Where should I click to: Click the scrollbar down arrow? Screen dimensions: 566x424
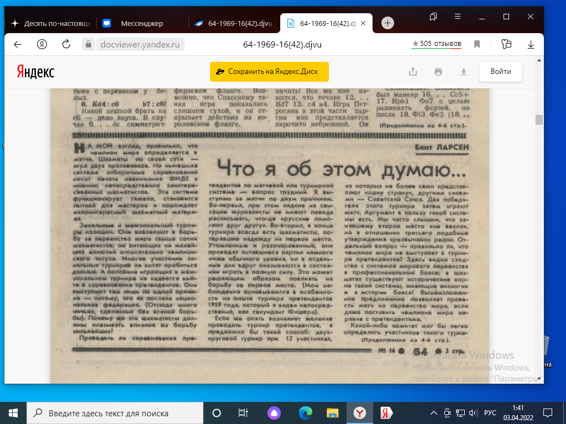[x=539, y=379]
